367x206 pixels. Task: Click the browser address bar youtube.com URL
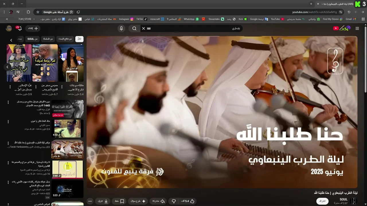(x=315, y=12)
